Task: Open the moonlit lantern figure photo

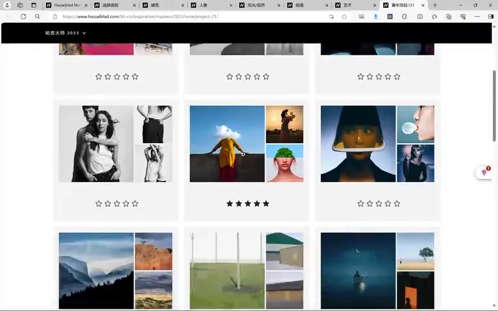Action: [358, 271]
